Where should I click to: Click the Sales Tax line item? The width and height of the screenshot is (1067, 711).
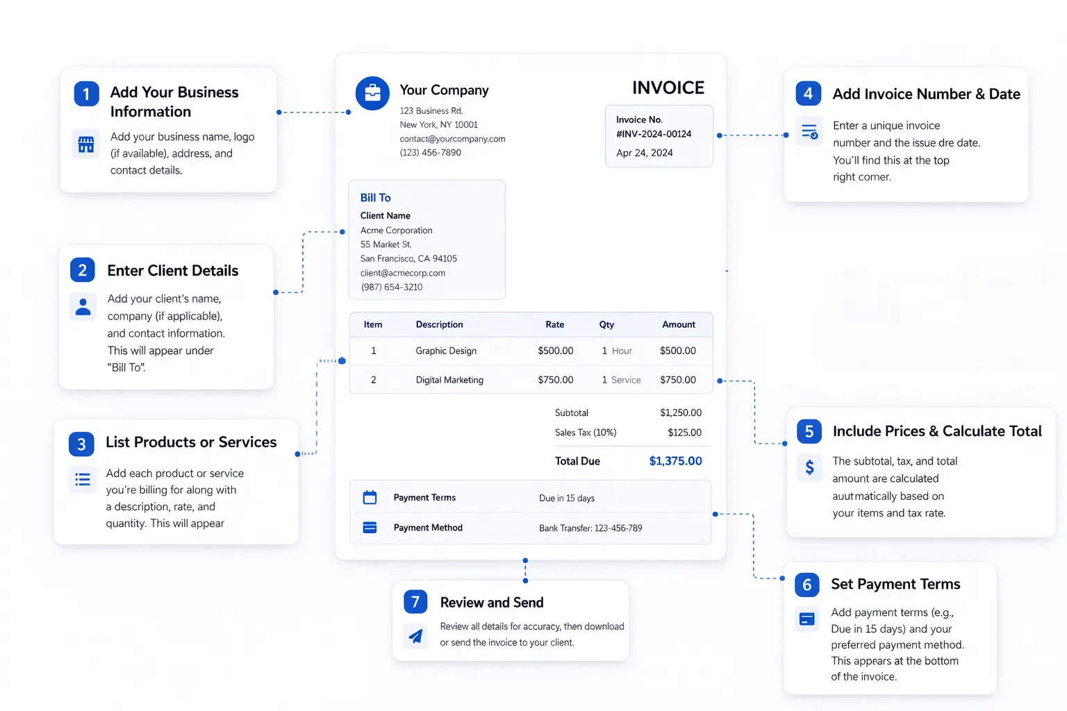coord(627,432)
